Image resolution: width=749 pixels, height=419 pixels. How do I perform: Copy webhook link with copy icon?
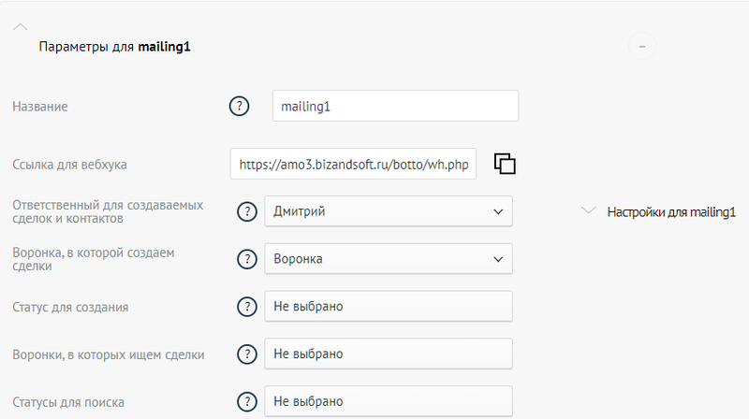pyautogui.click(x=505, y=164)
